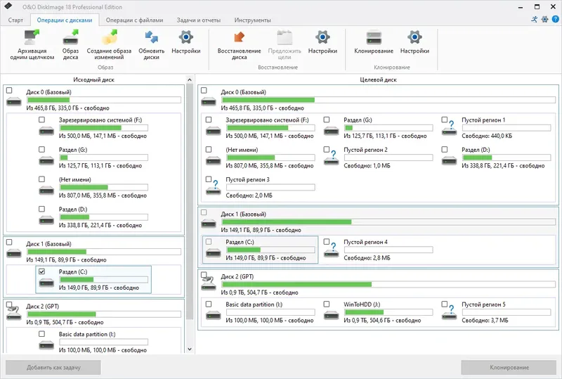Check target Basic data partition (I:) checkbox
562x379 pixels.
pyautogui.click(x=209, y=304)
